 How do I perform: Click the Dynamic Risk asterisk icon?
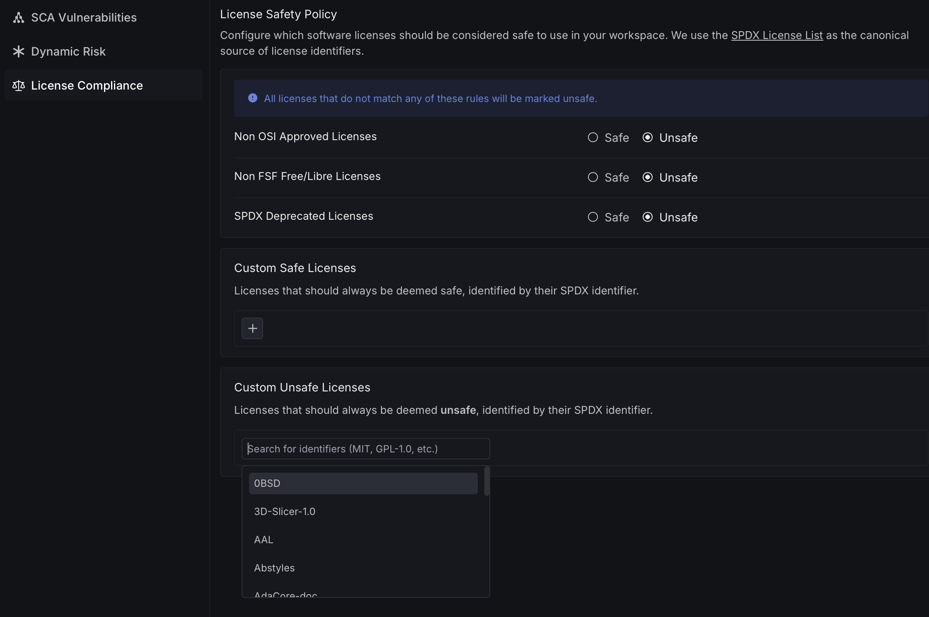point(18,51)
